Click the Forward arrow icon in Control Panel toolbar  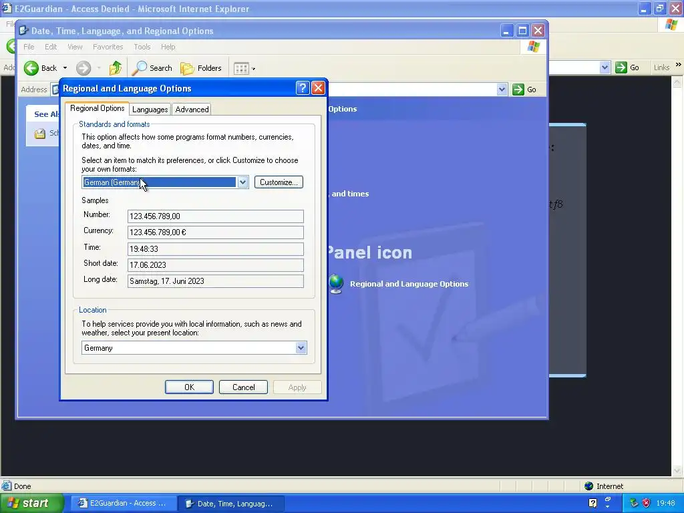(x=83, y=68)
